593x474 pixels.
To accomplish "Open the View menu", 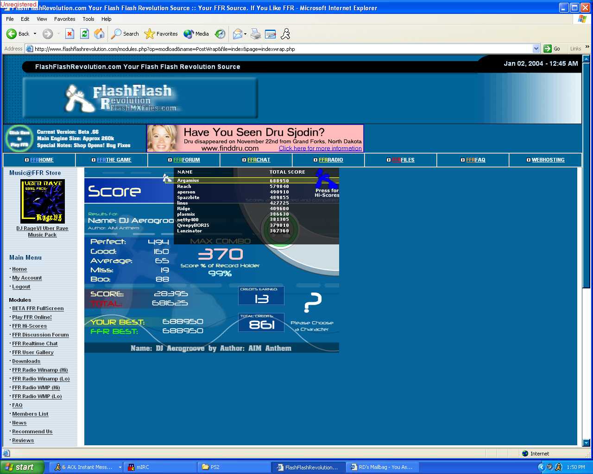I will coord(42,19).
